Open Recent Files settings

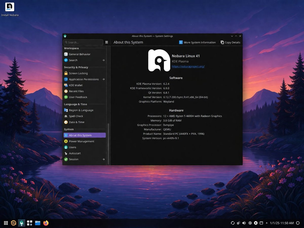click(85, 91)
